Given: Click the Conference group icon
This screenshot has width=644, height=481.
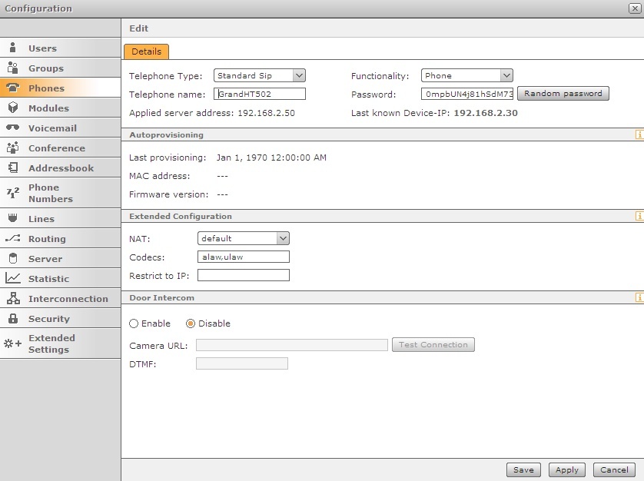Looking at the screenshot, I should 13,148.
